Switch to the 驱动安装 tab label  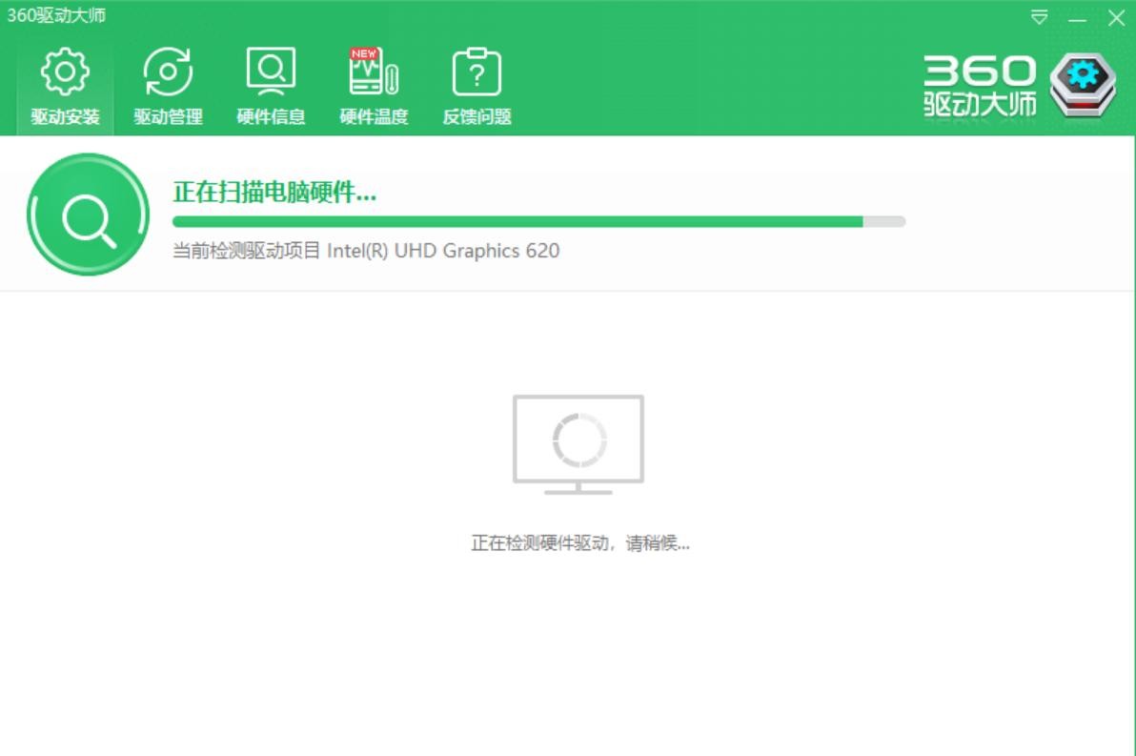tap(65, 117)
